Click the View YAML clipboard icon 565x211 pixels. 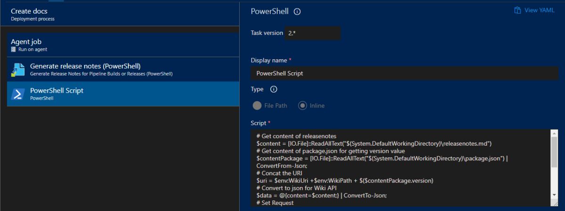[517, 10]
